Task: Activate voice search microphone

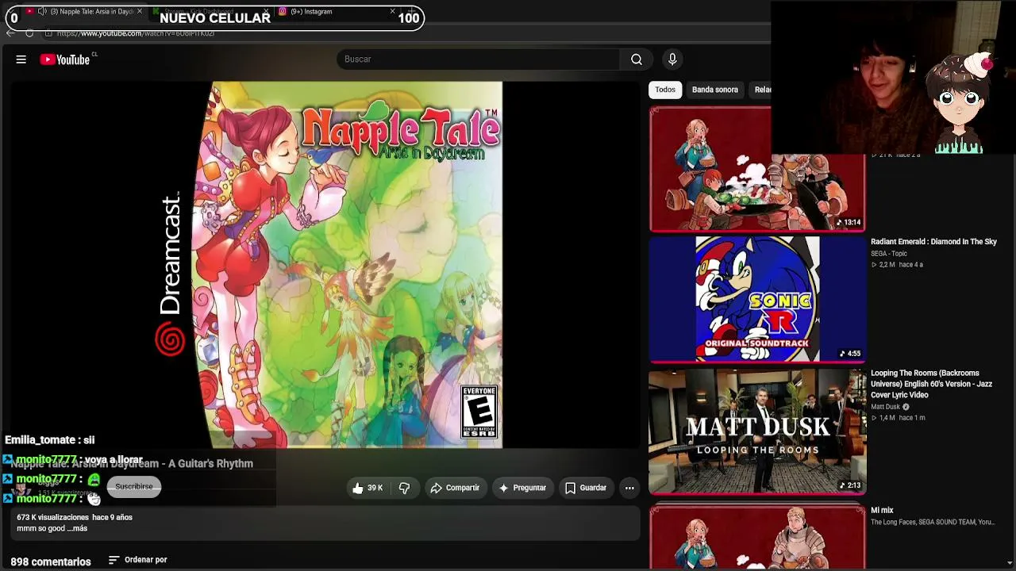Action: pos(672,59)
